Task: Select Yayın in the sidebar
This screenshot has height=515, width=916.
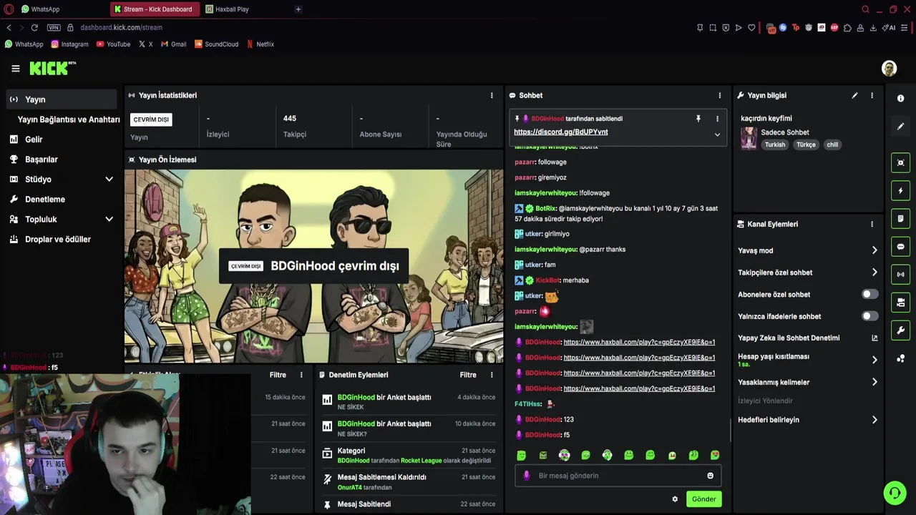Action: click(60, 99)
